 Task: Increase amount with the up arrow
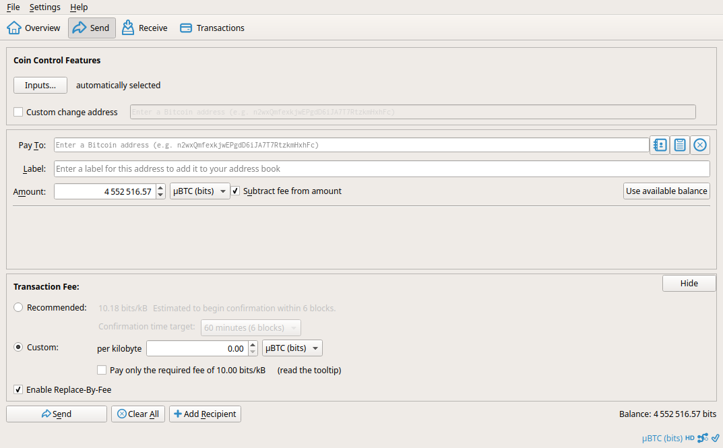160,187
